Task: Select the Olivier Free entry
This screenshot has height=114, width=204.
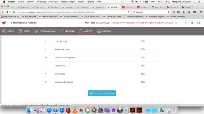Action: point(60,74)
